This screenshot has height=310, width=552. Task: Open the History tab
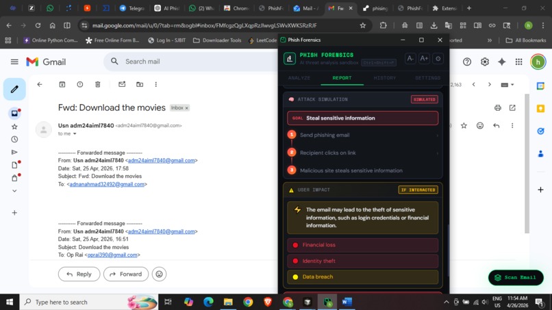click(385, 78)
